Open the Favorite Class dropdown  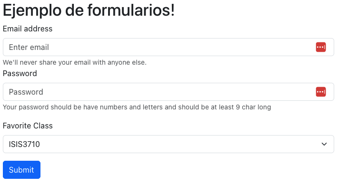tap(169, 144)
